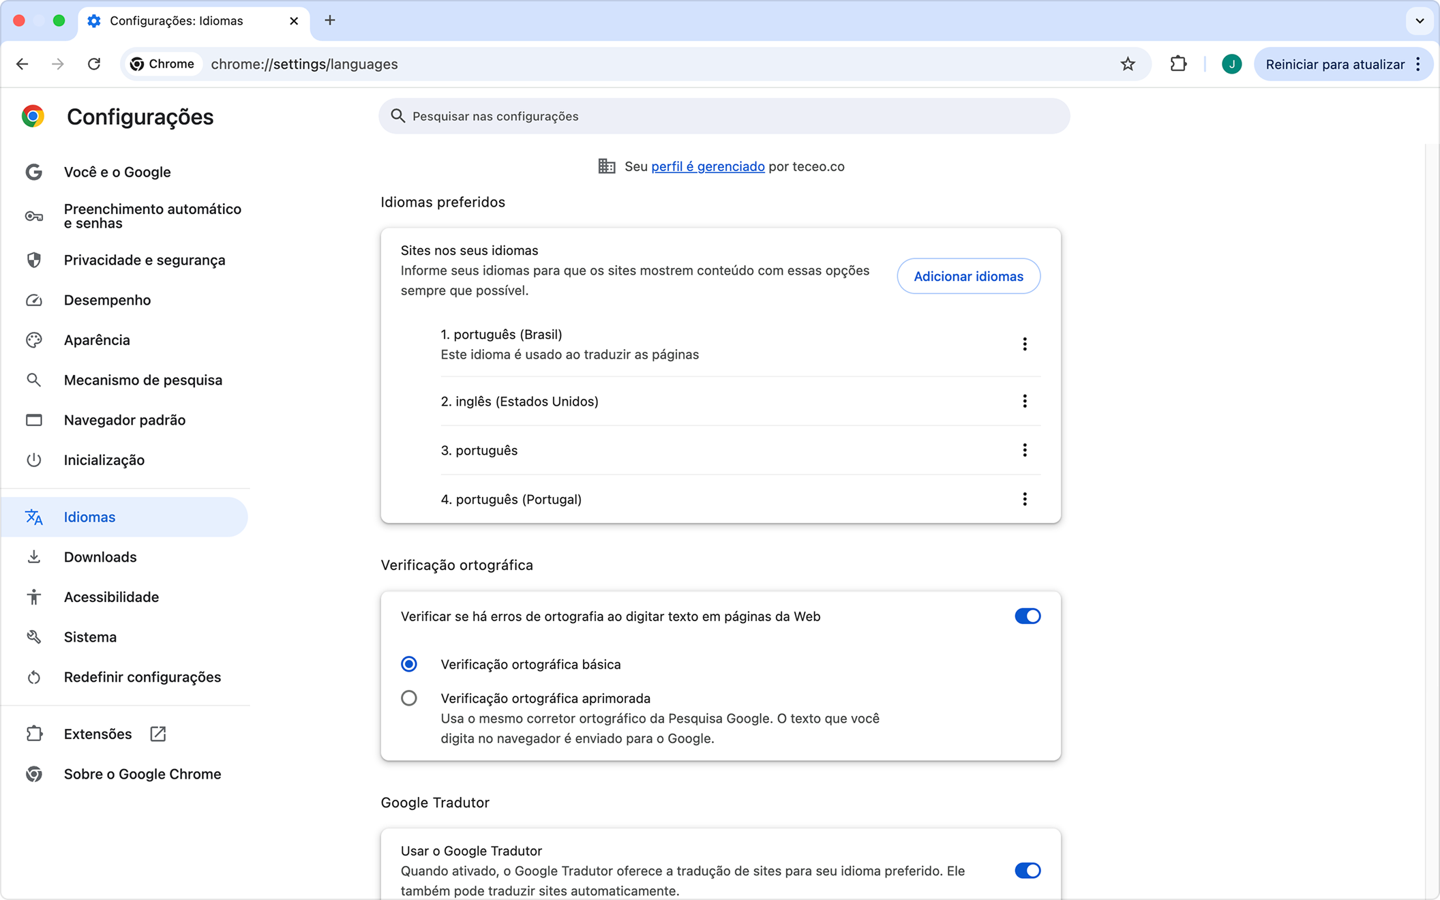
Task: Turn off Usar o Google Tradutor toggle
Action: pyautogui.click(x=1027, y=871)
